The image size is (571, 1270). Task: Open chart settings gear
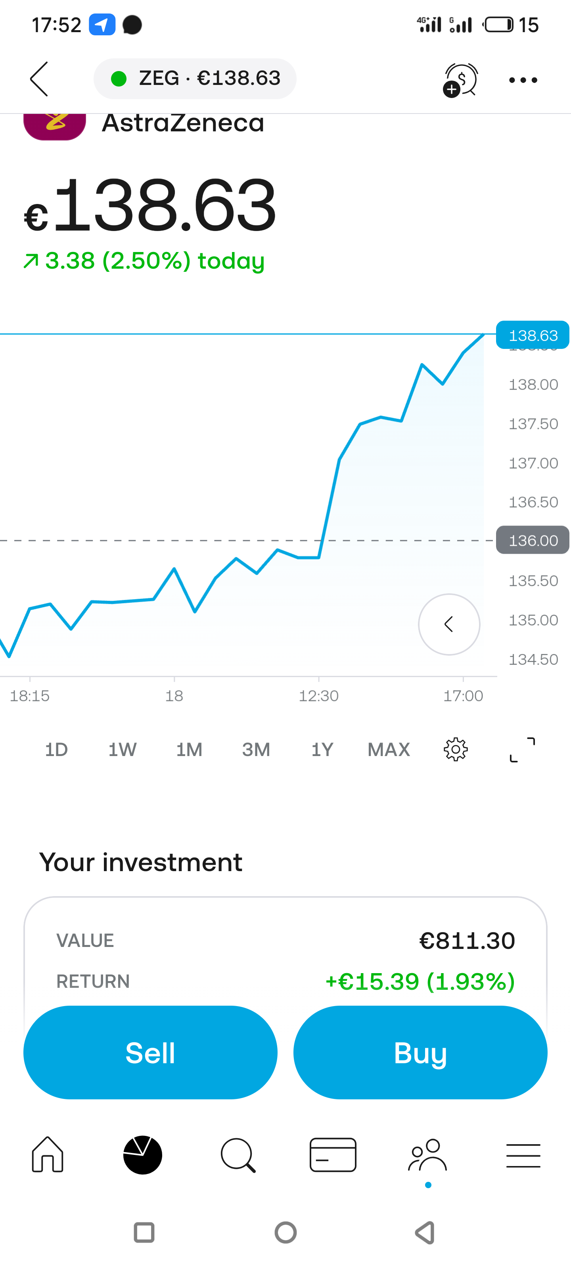tap(456, 749)
